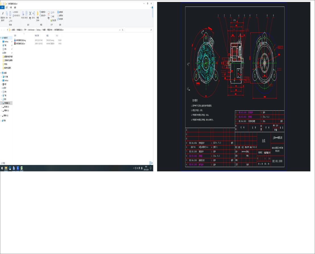Open the Copy to button

(x=26, y=15)
